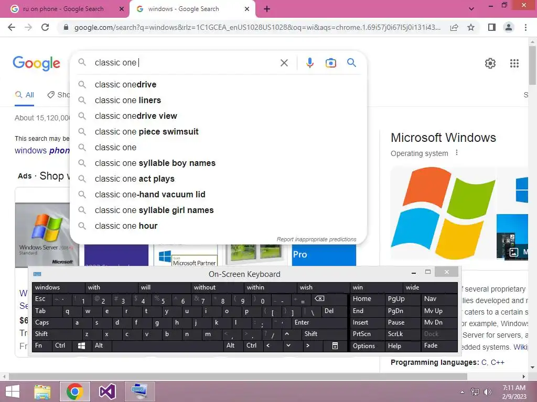537x402 pixels.
Task: Click the Options key on keyboard
Action: click(367, 345)
